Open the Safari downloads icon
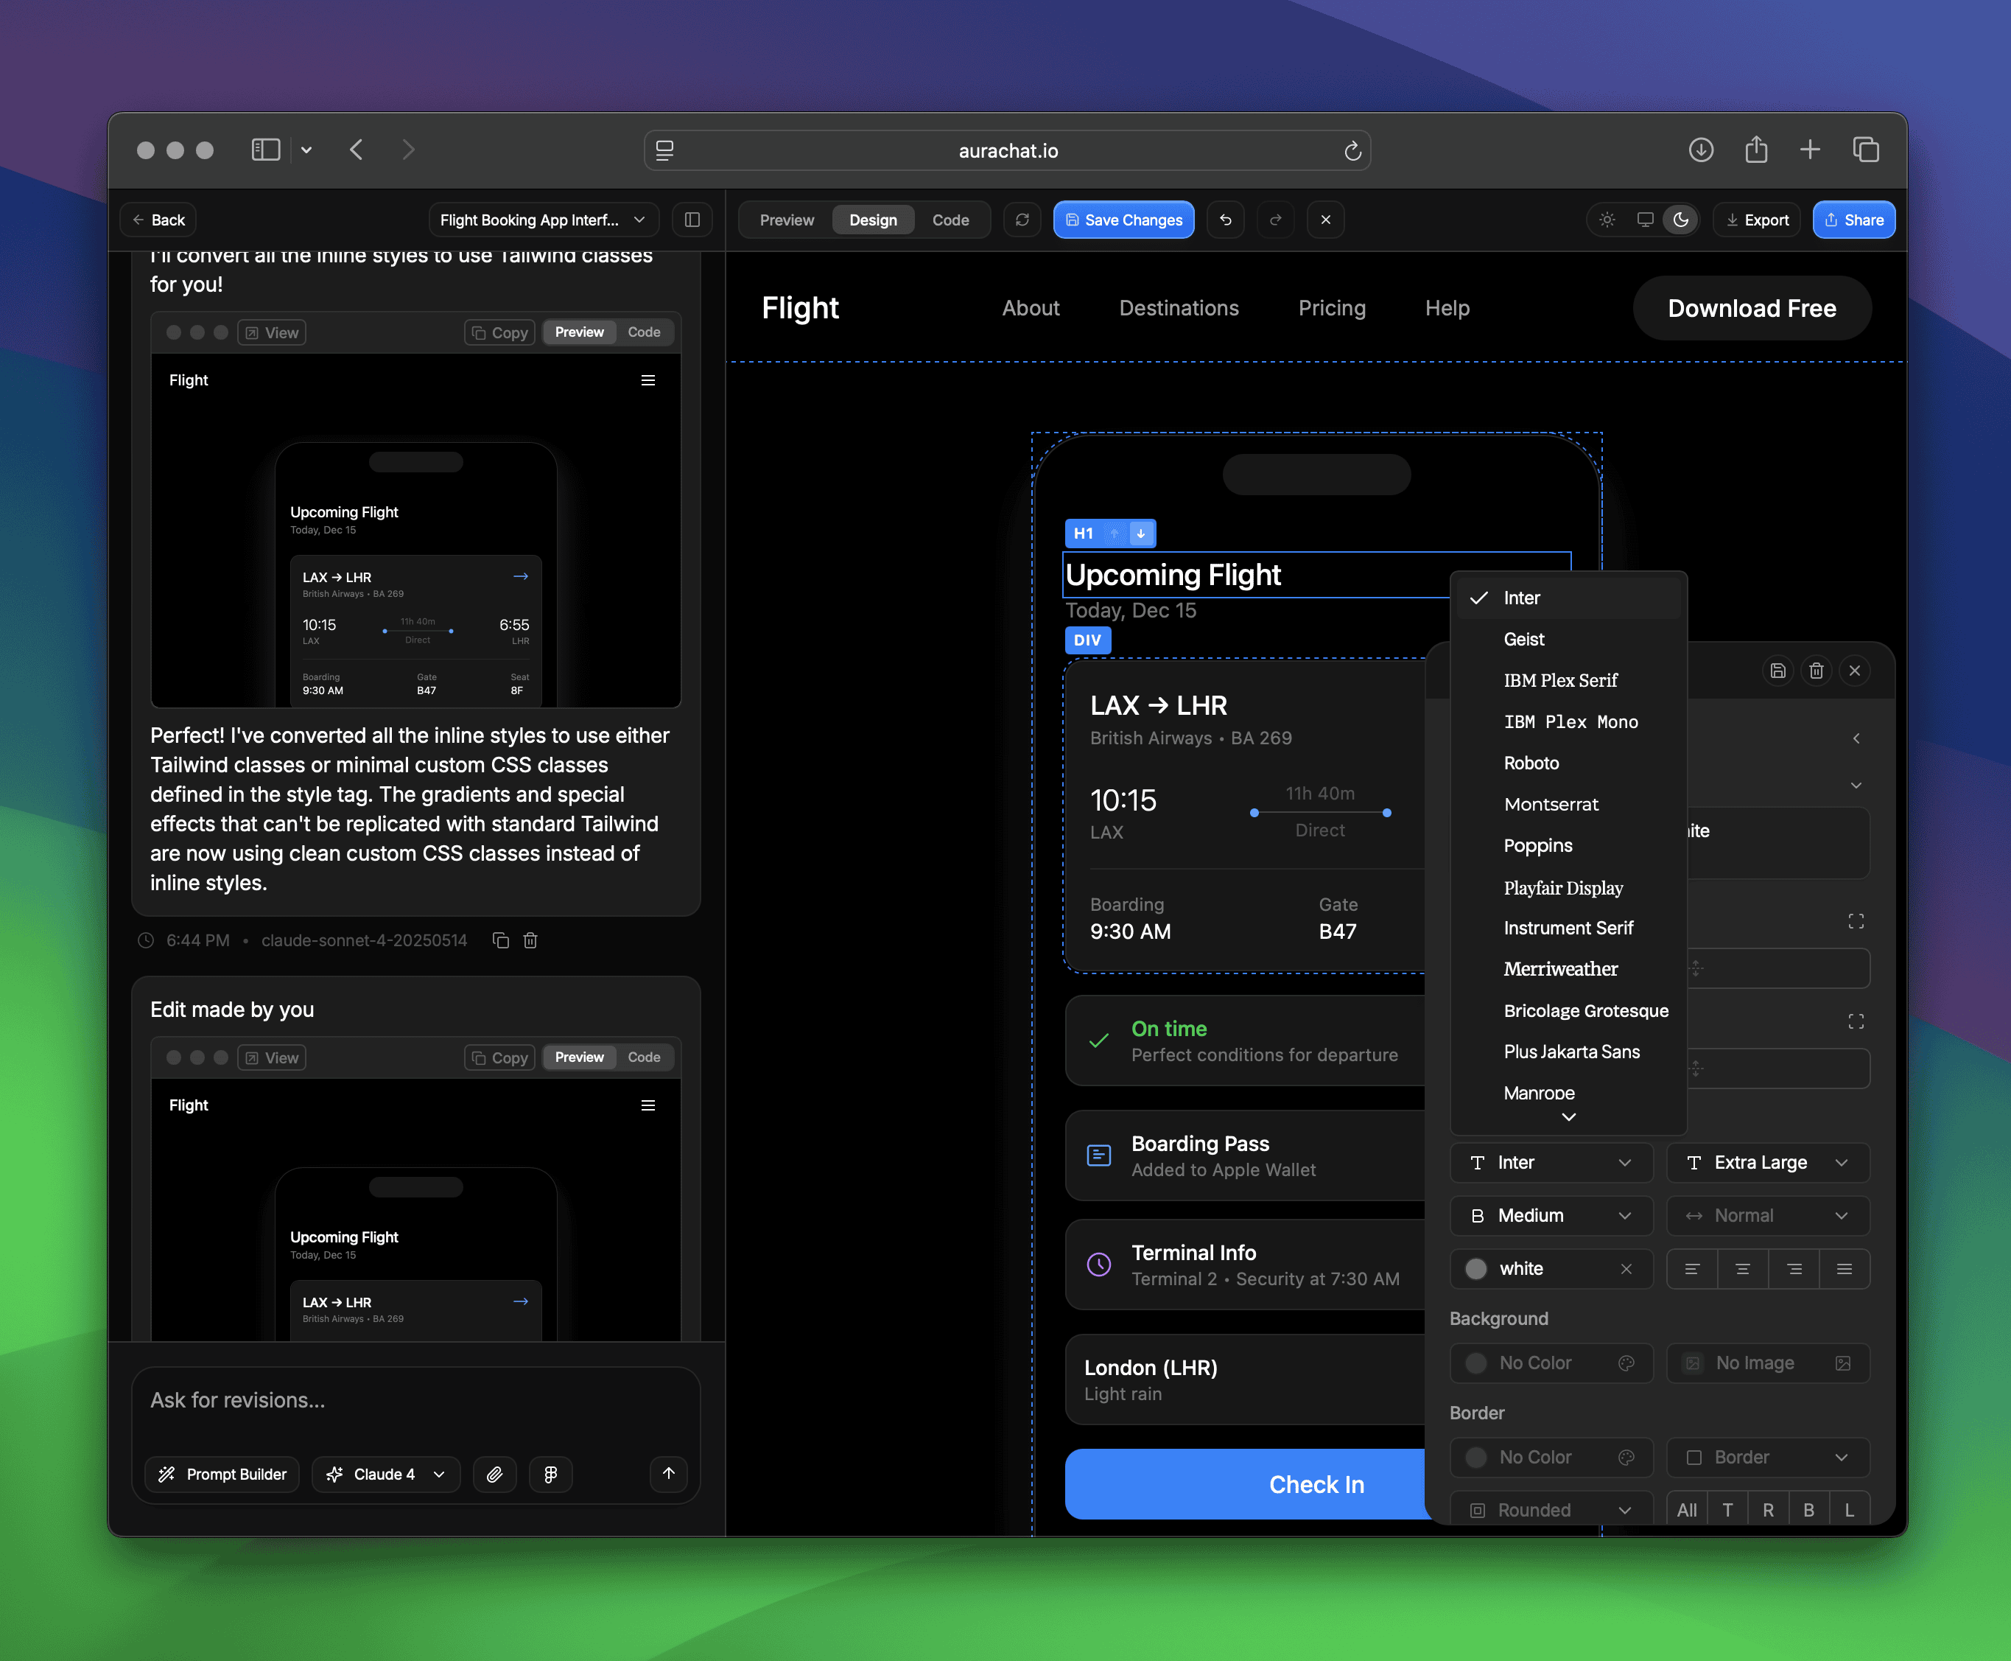2011x1661 pixels. point(1700,150)
